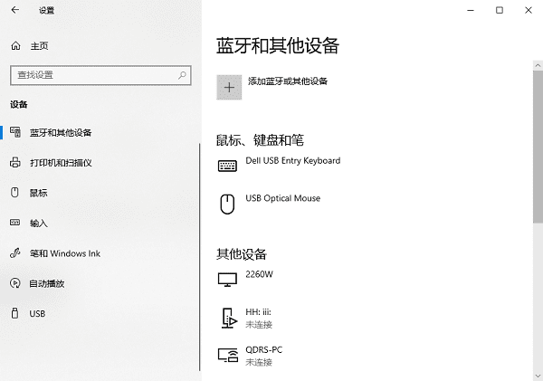The image size is (543, 381).
Task: Click the search magnifier icon
Action: click(x=182, y=75)
